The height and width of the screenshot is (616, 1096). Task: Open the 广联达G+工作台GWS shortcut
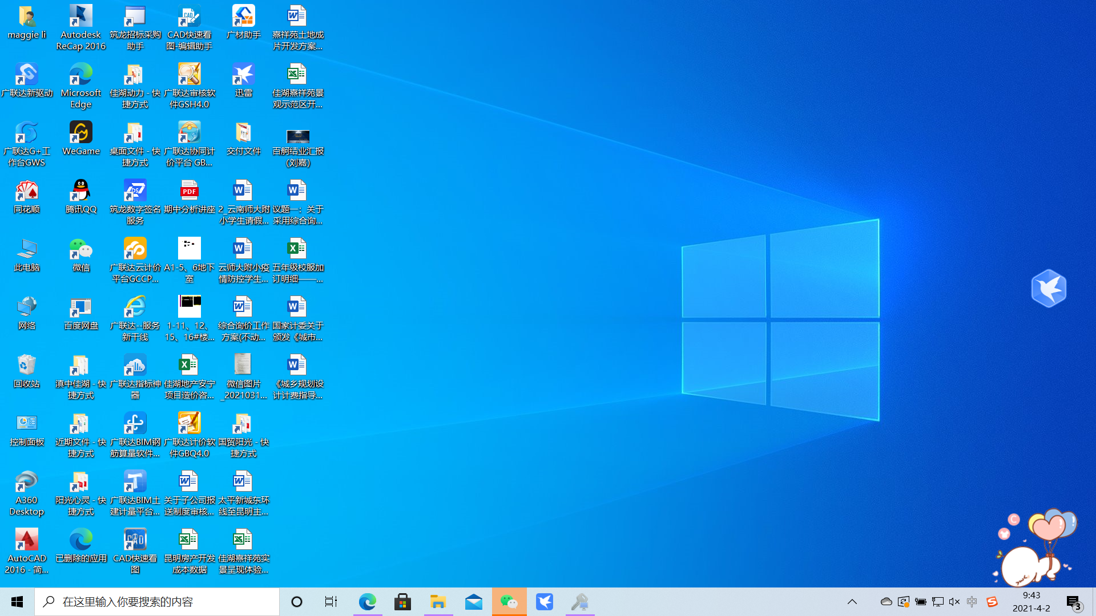tap(27, 144)
